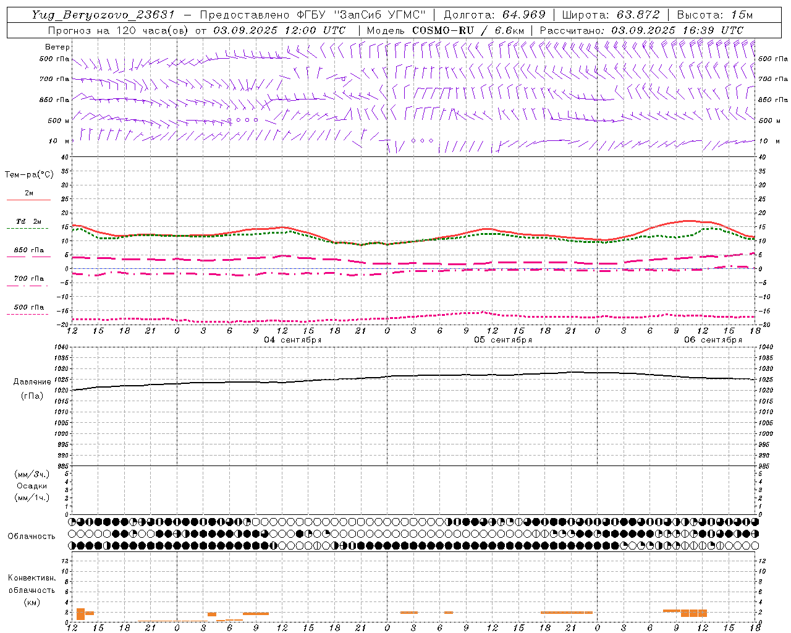Click the calculation time 03.09.2025 16:39 UTC
This screenshot has width=791, height=633.
[677, 30]
